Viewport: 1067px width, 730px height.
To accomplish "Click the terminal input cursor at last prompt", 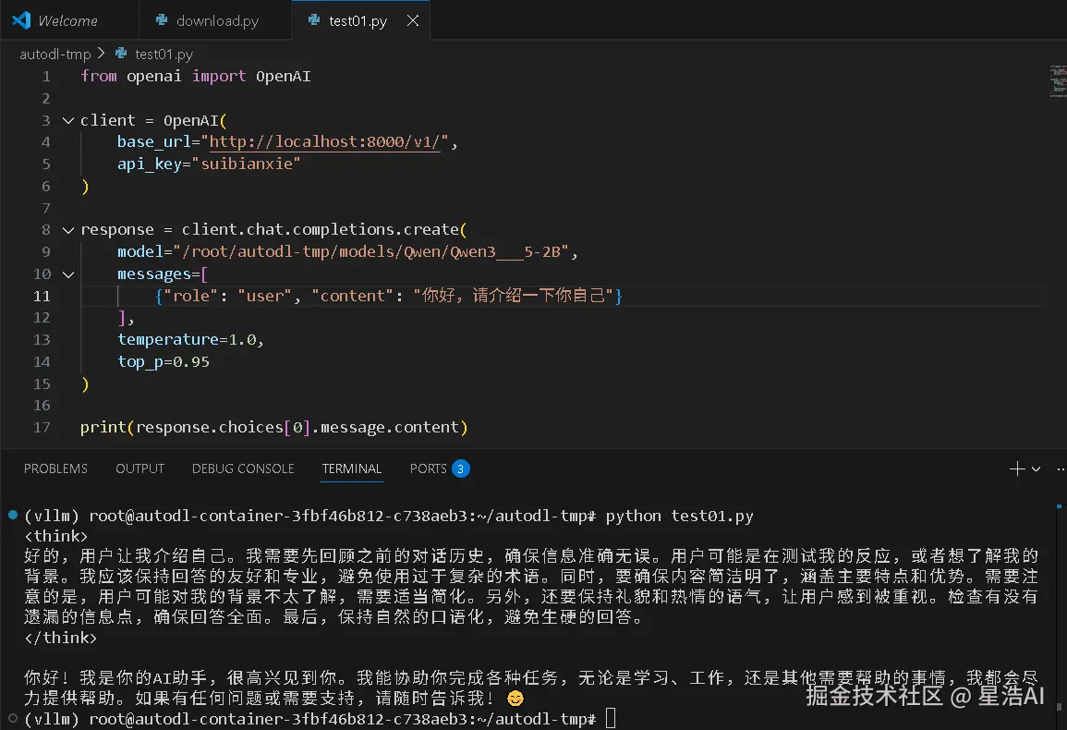I will point(611,718).
